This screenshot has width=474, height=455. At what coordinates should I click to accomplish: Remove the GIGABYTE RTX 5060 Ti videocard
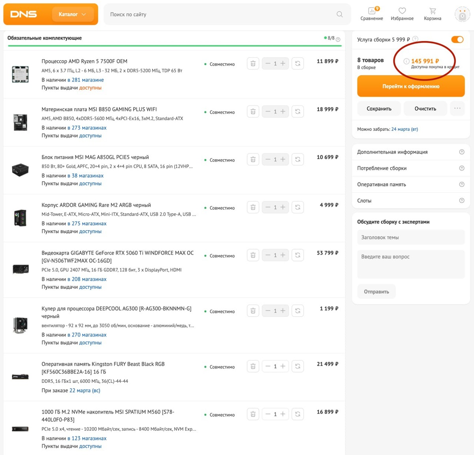click(253, 255)
